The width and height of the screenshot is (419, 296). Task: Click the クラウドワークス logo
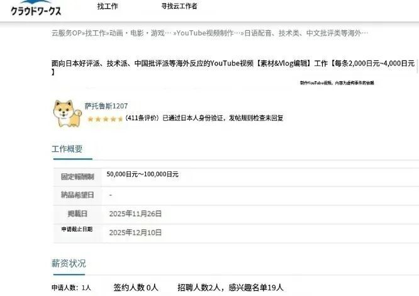point(36,8)
